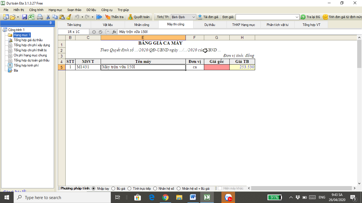Open the Hiển thị menu

pyautogui.click(x=19, y=10)
